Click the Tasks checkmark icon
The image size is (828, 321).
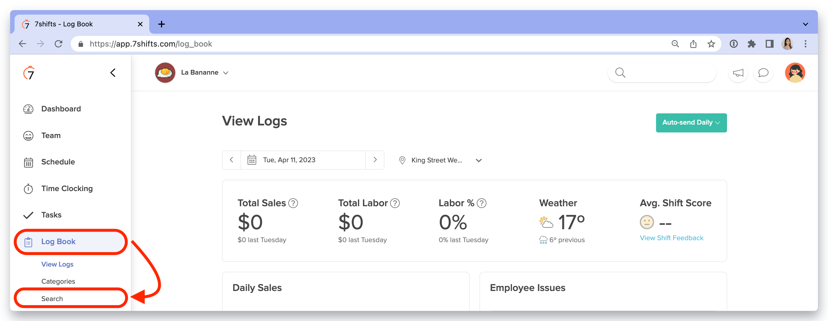coord(28,215)
